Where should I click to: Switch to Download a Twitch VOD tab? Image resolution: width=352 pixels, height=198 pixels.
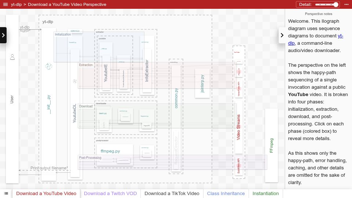[x=110, y=194]
